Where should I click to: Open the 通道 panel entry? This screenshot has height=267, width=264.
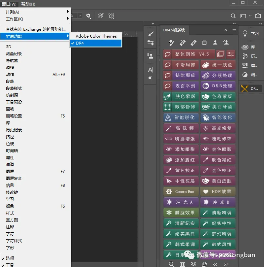click(35, 164)
